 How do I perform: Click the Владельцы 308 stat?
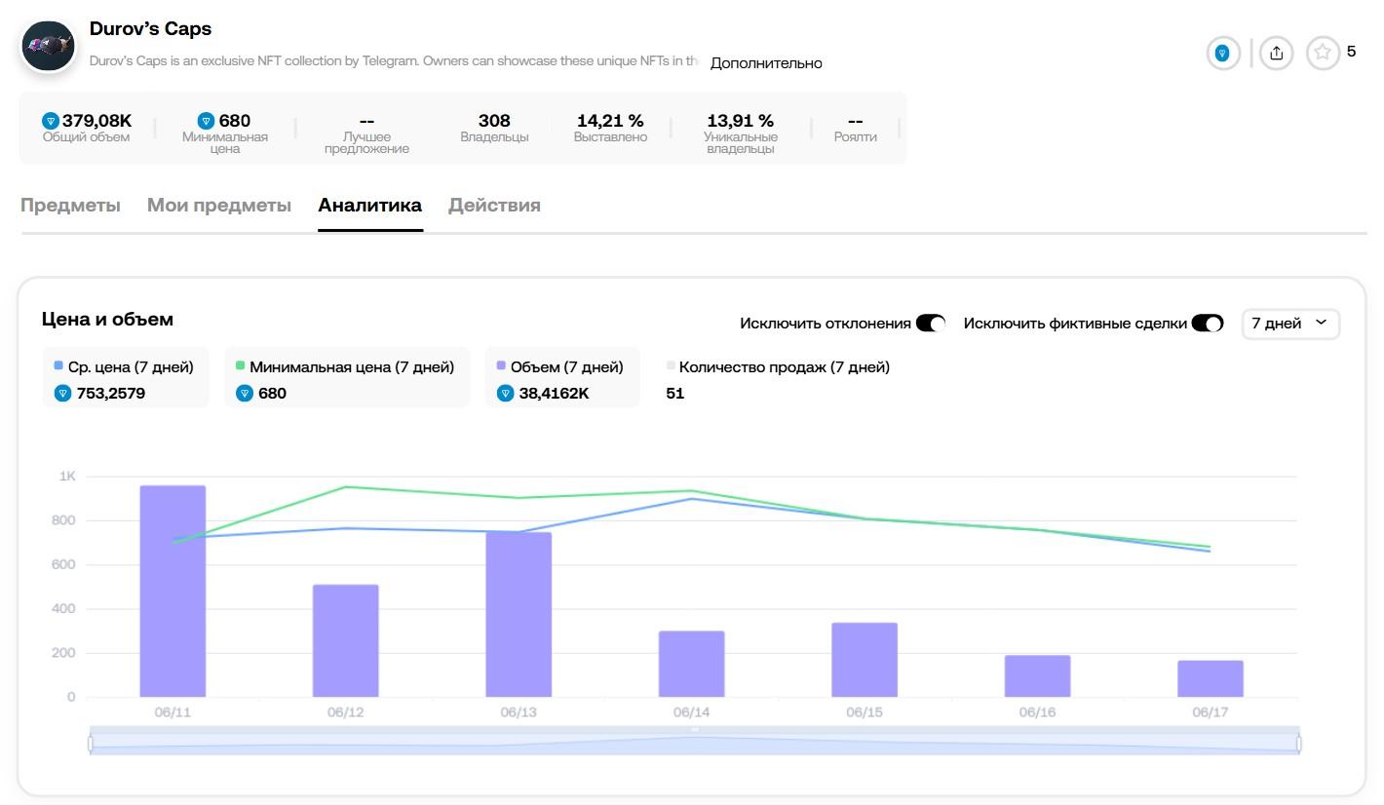coord(494,128)
